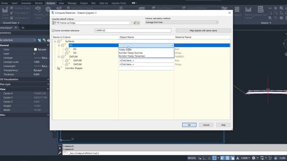Expand the 3D Visualization section
The height and width of the screenshot is (161, 287).
pos(48,80)
